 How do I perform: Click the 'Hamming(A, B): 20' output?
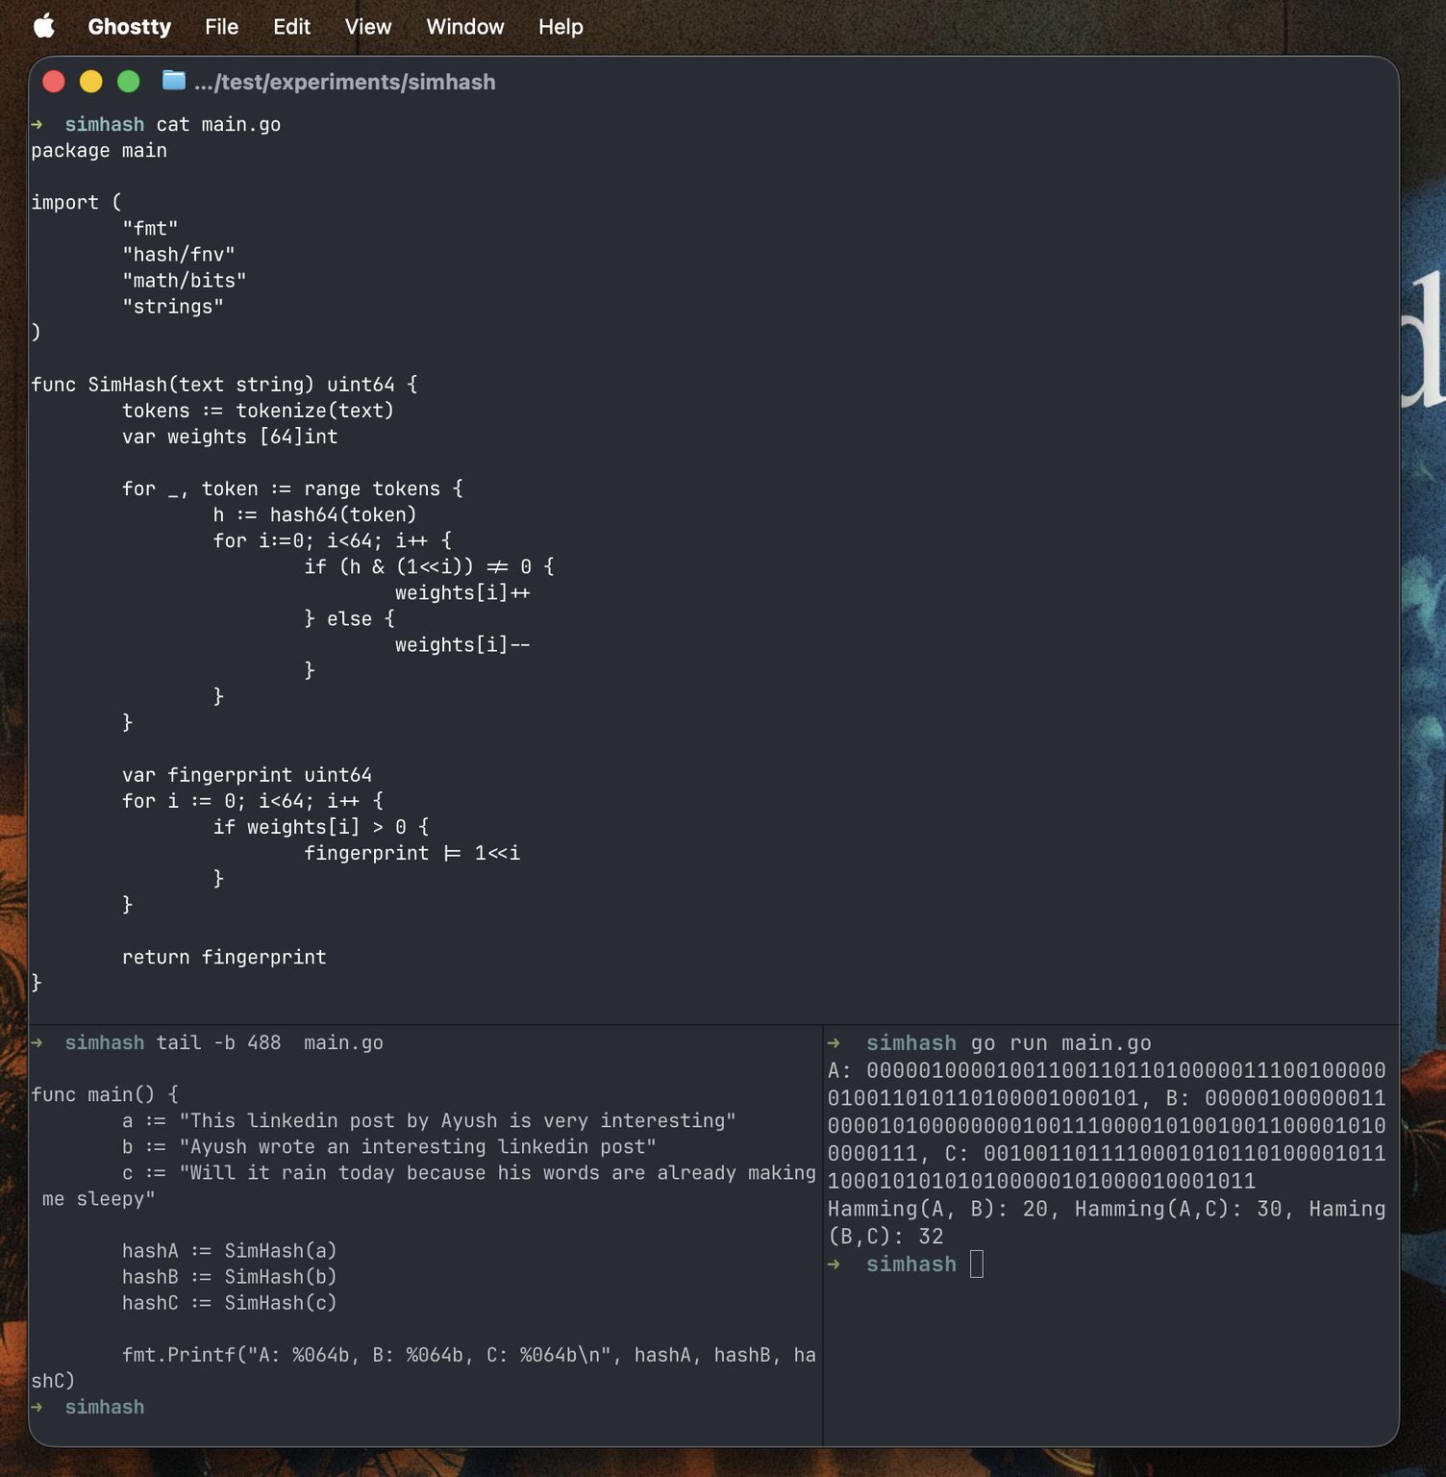(x=936, y=1209)
